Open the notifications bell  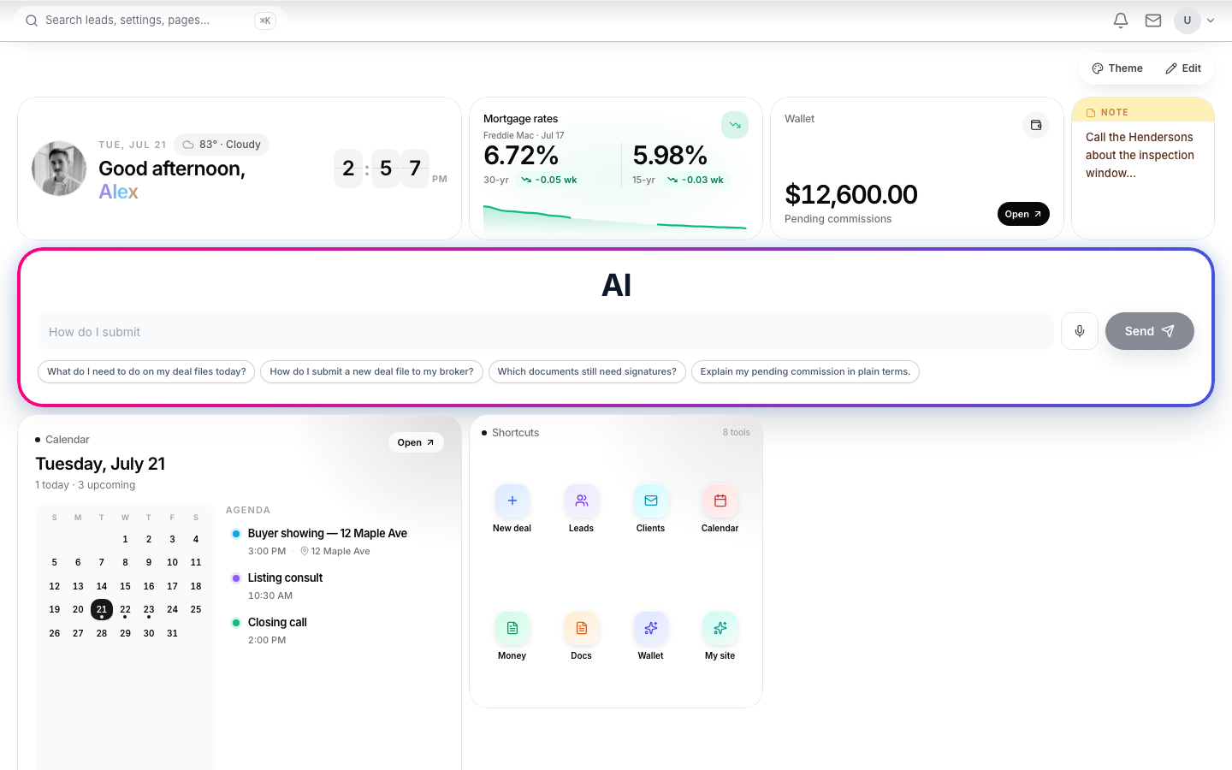pyautogui.click(x=1121, y=21)
